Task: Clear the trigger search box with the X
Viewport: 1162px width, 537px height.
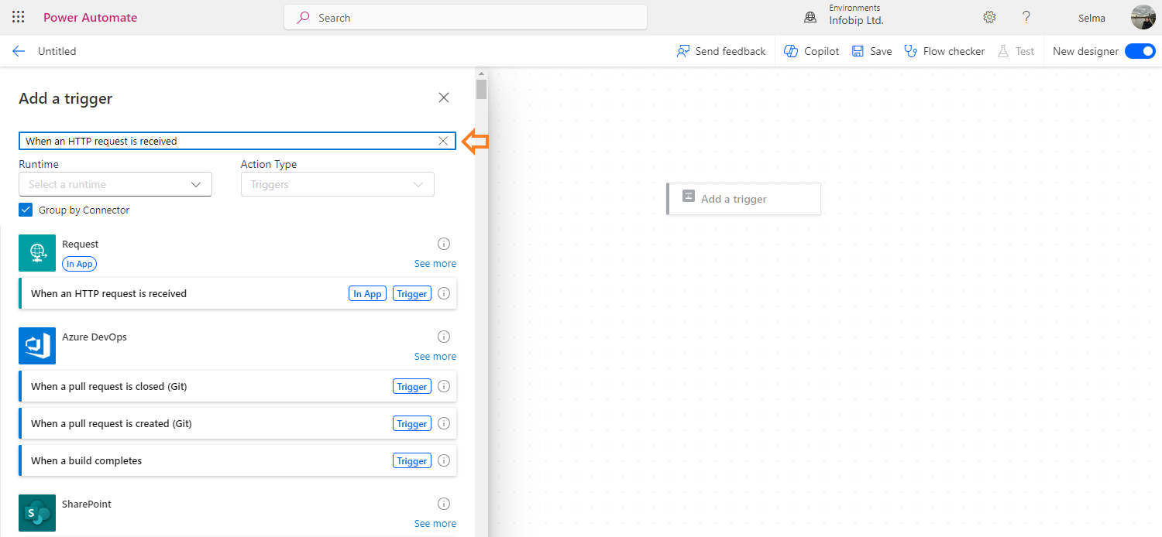Action: pos(443,141)
